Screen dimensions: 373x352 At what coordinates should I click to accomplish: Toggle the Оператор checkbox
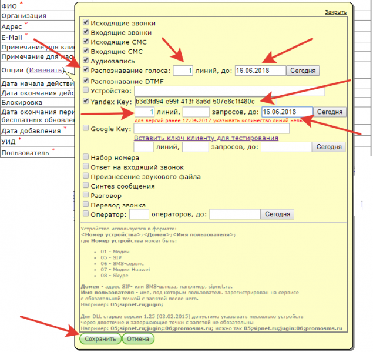[x=86, y=214]
